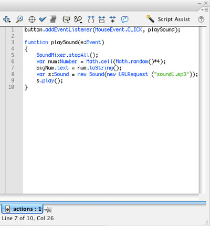
Task: Expand all collapsed code
Action: [112, 19]
